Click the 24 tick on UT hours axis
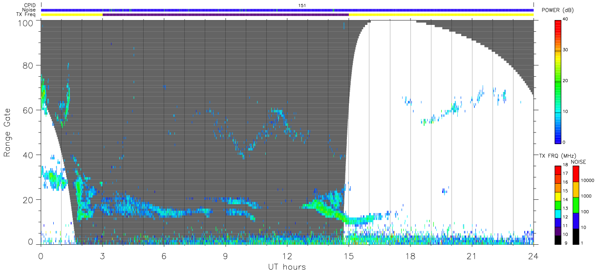This screenshot has width=600, height=277. pyautogui.click(x=534, y=256)
